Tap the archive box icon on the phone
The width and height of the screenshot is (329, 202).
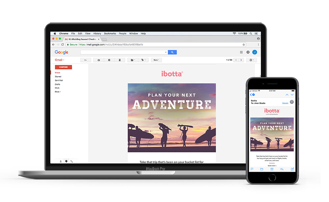(272, 169)
